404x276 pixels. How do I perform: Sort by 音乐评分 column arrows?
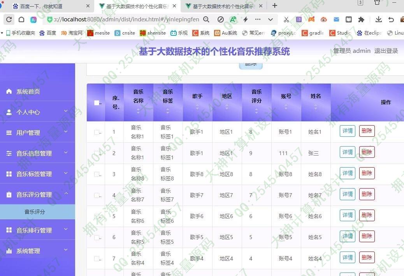tap(256, 111)
